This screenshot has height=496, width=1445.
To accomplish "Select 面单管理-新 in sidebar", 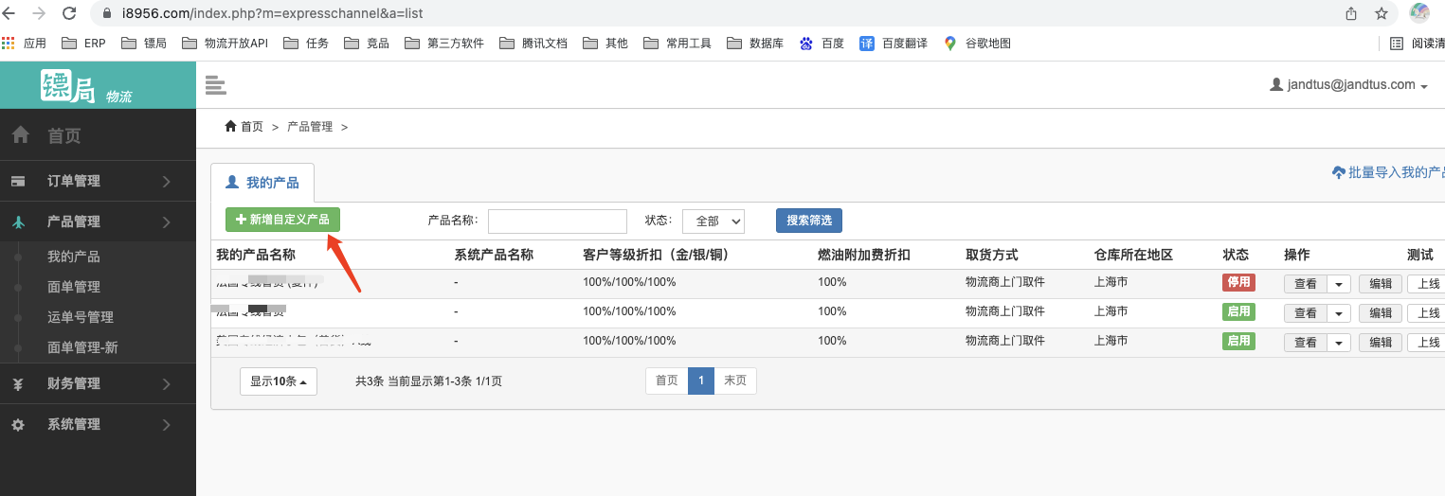I will [x=82, y=347].
